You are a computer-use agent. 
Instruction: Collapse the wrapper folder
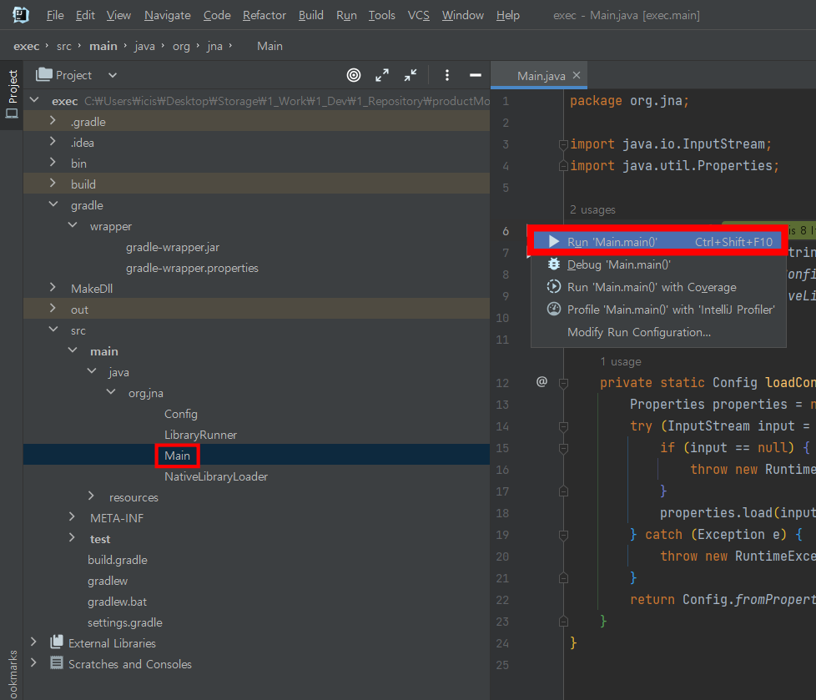click(x=73, y=224)
